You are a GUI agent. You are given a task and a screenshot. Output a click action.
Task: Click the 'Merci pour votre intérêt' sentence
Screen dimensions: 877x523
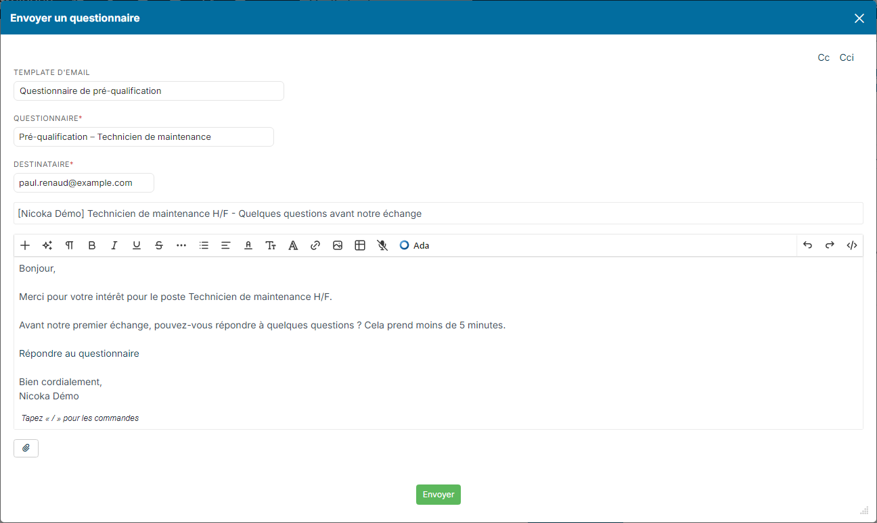(x=176, y=297)
